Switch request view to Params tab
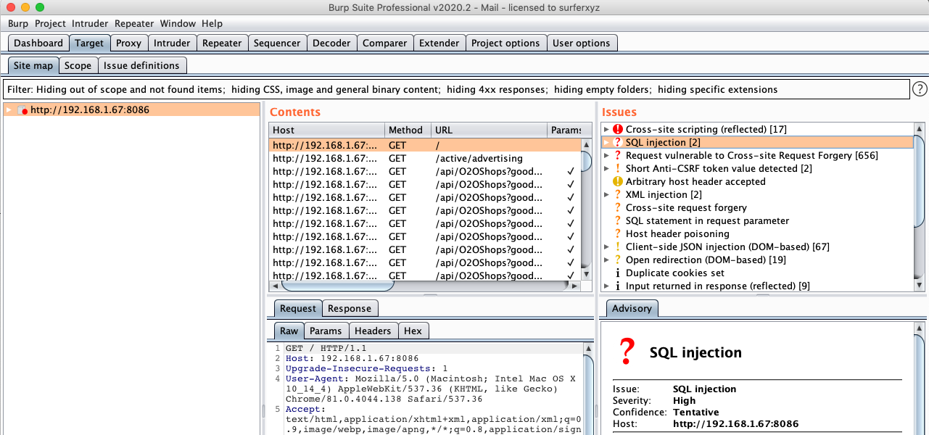Viewport: 929px width, 435px height. (x=326, y=331)
